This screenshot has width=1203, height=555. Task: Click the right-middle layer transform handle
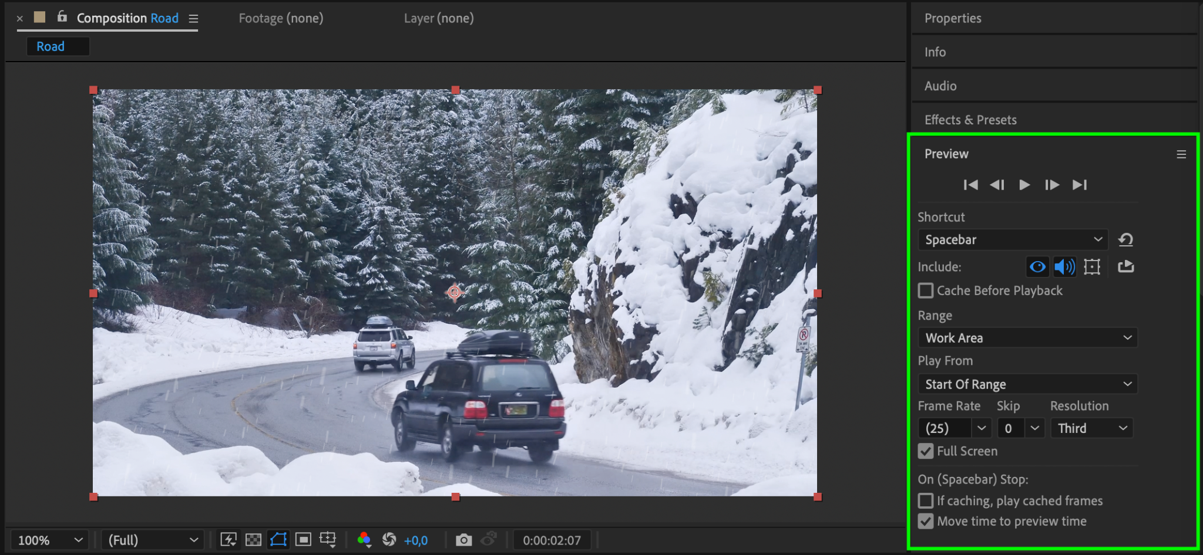click(x=818, y=293)
